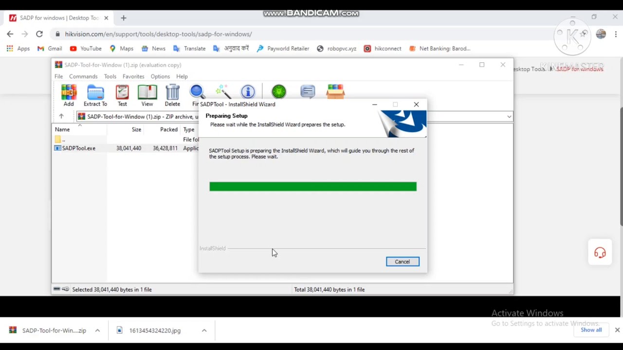Open Chrome's three-dot menu
This screenshot has height=350, width=623.
pyautogui.click(x=616, y=34)
